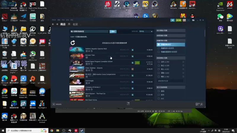Click review icon on Monster Train row
The image size is (237, 133).
coord(132,56)
